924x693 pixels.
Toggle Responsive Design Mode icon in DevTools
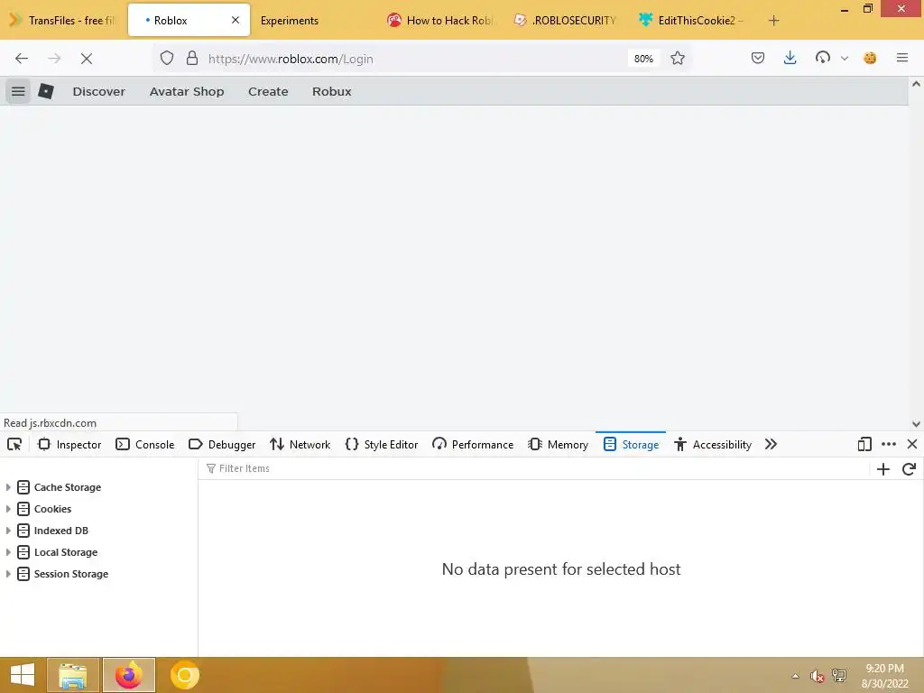tap(864, 444)
